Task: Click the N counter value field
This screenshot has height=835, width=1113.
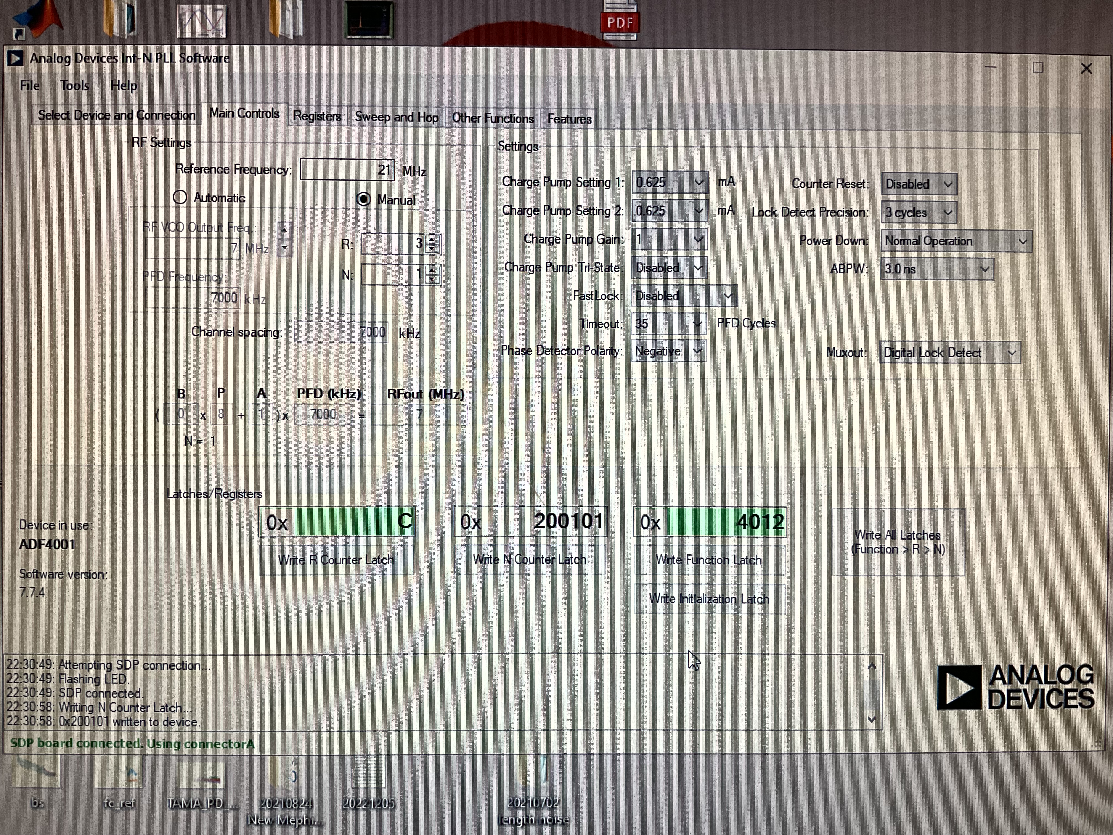Action: (393, 275)
